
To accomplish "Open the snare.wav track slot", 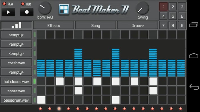I will click(16, 91).
